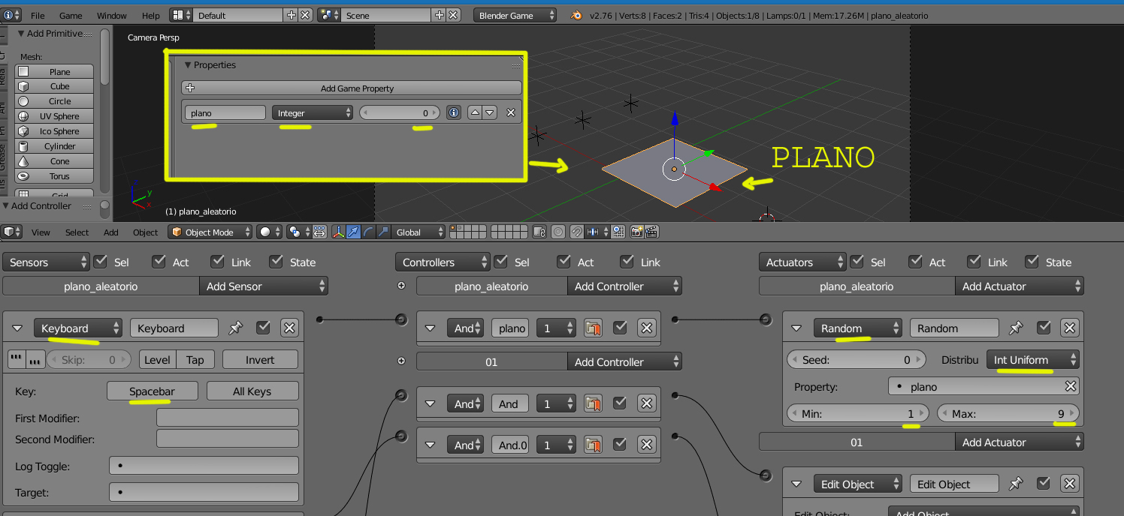This screenshot has width=1124, height=516.
Task: Show property info for 'plano' debug
Action: [454, 112]
